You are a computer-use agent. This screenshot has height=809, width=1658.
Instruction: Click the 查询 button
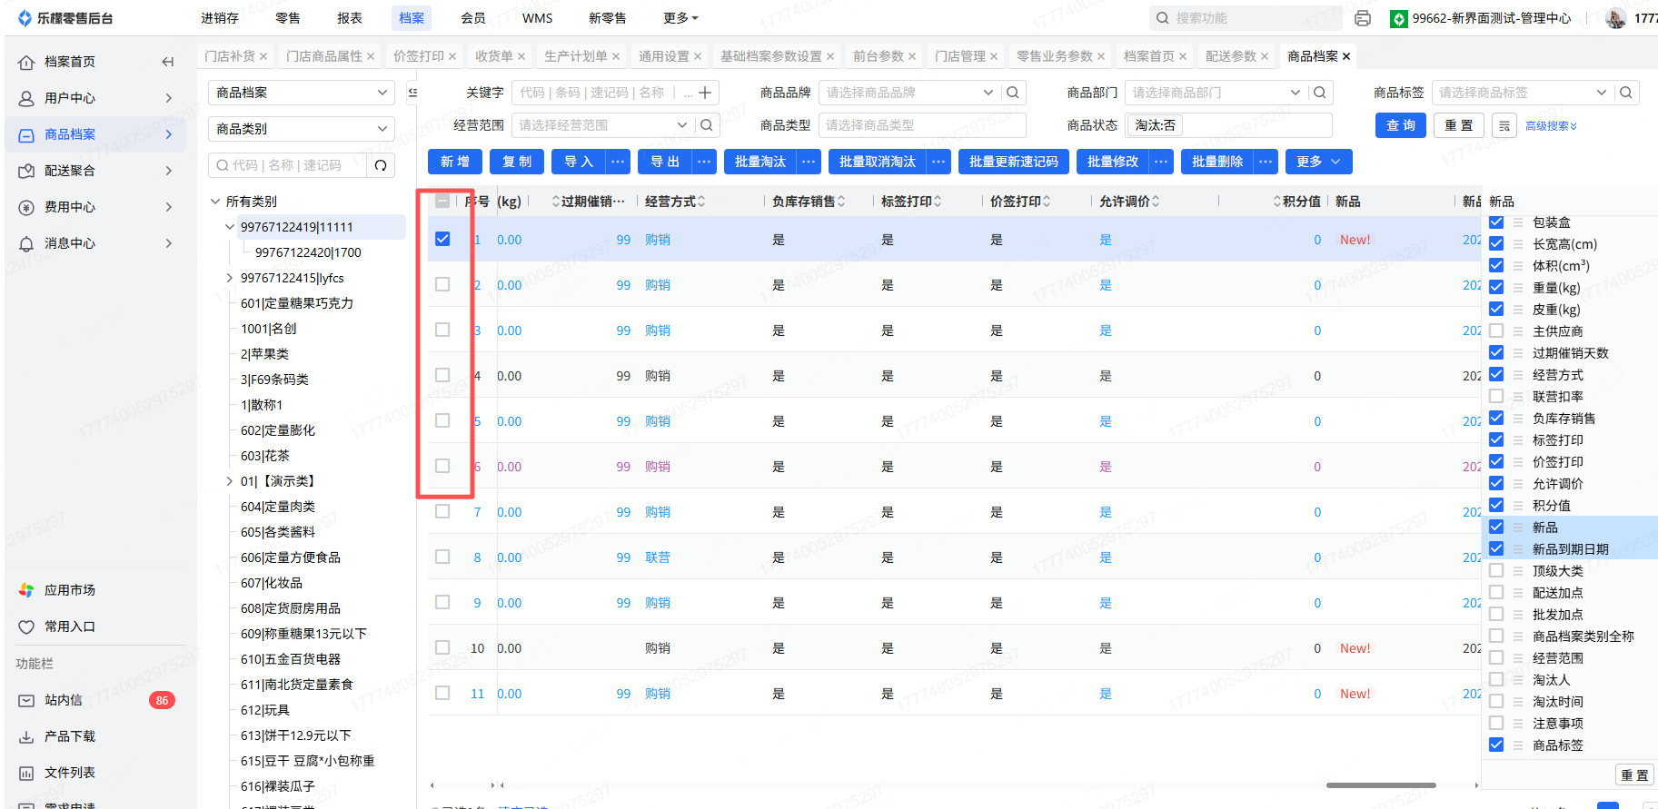click(1400, 125)
